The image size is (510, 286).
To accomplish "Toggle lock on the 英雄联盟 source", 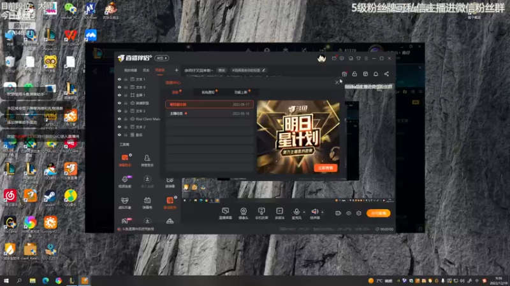I will point(126,103).
